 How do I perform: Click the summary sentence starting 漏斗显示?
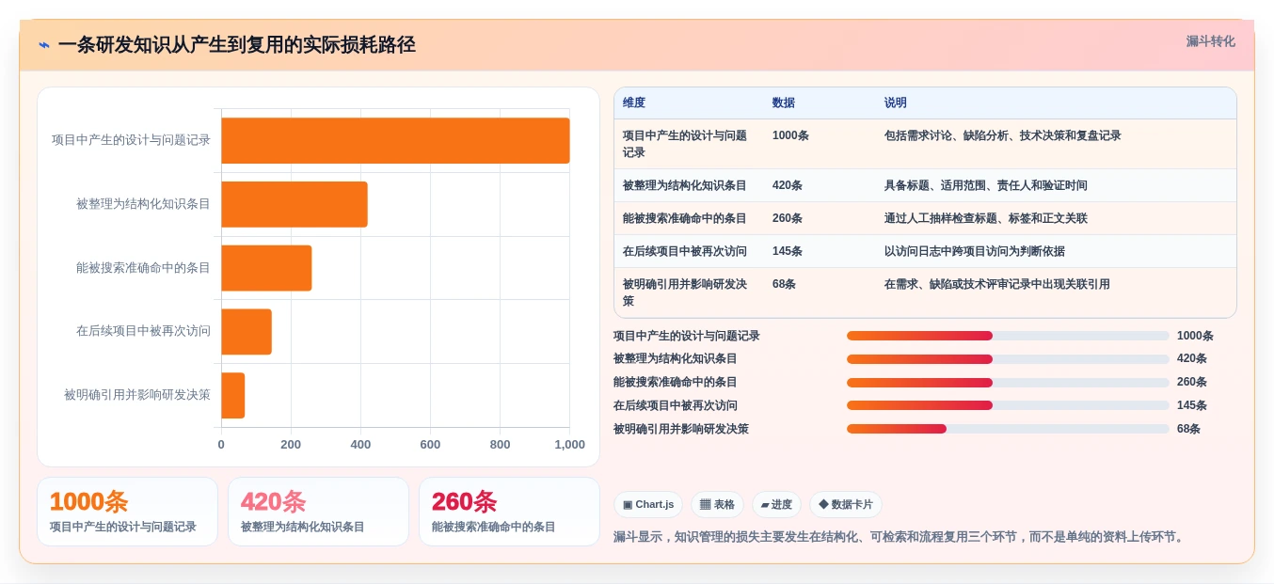click(900, 537)
